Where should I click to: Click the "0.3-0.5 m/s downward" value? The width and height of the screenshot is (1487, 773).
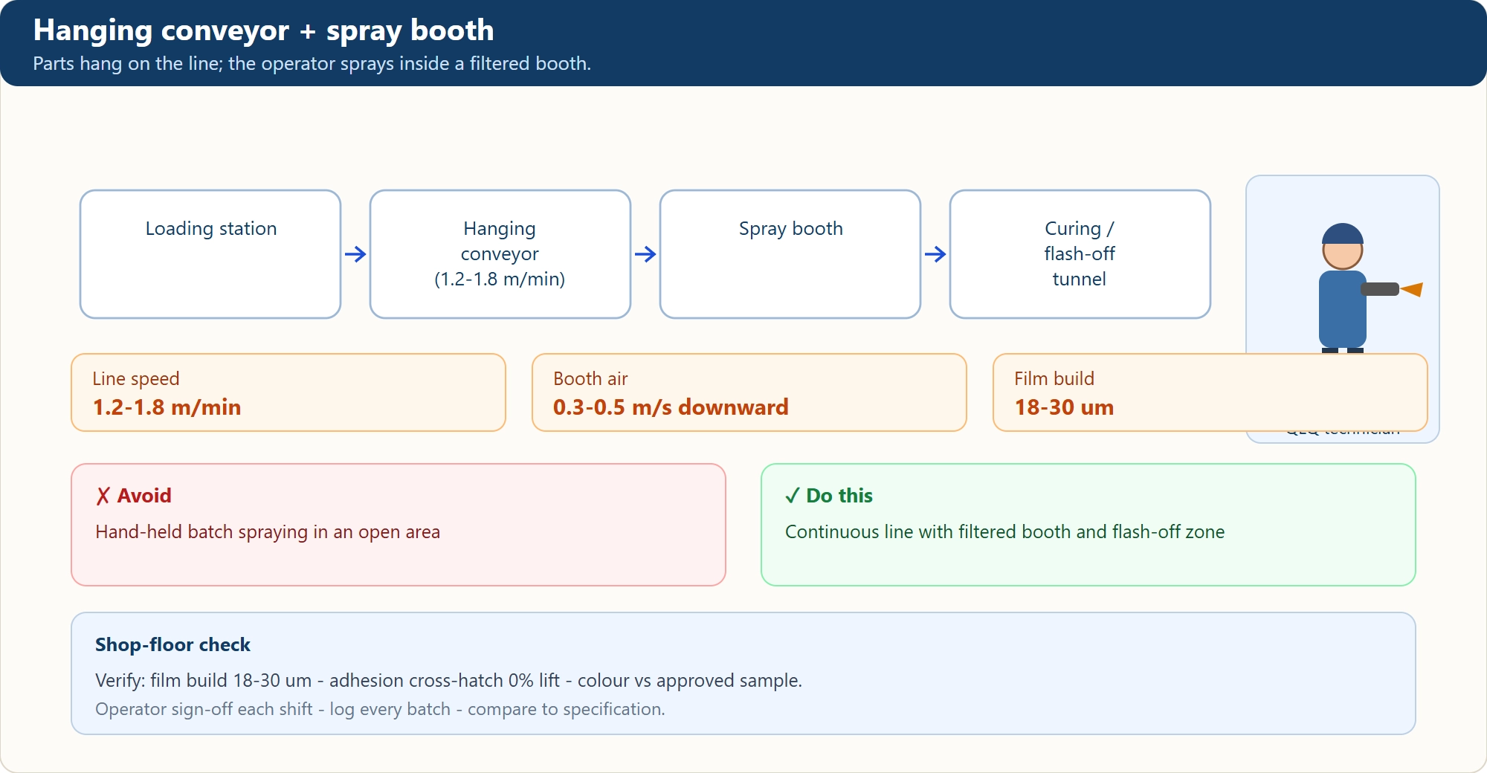(671, 407)
